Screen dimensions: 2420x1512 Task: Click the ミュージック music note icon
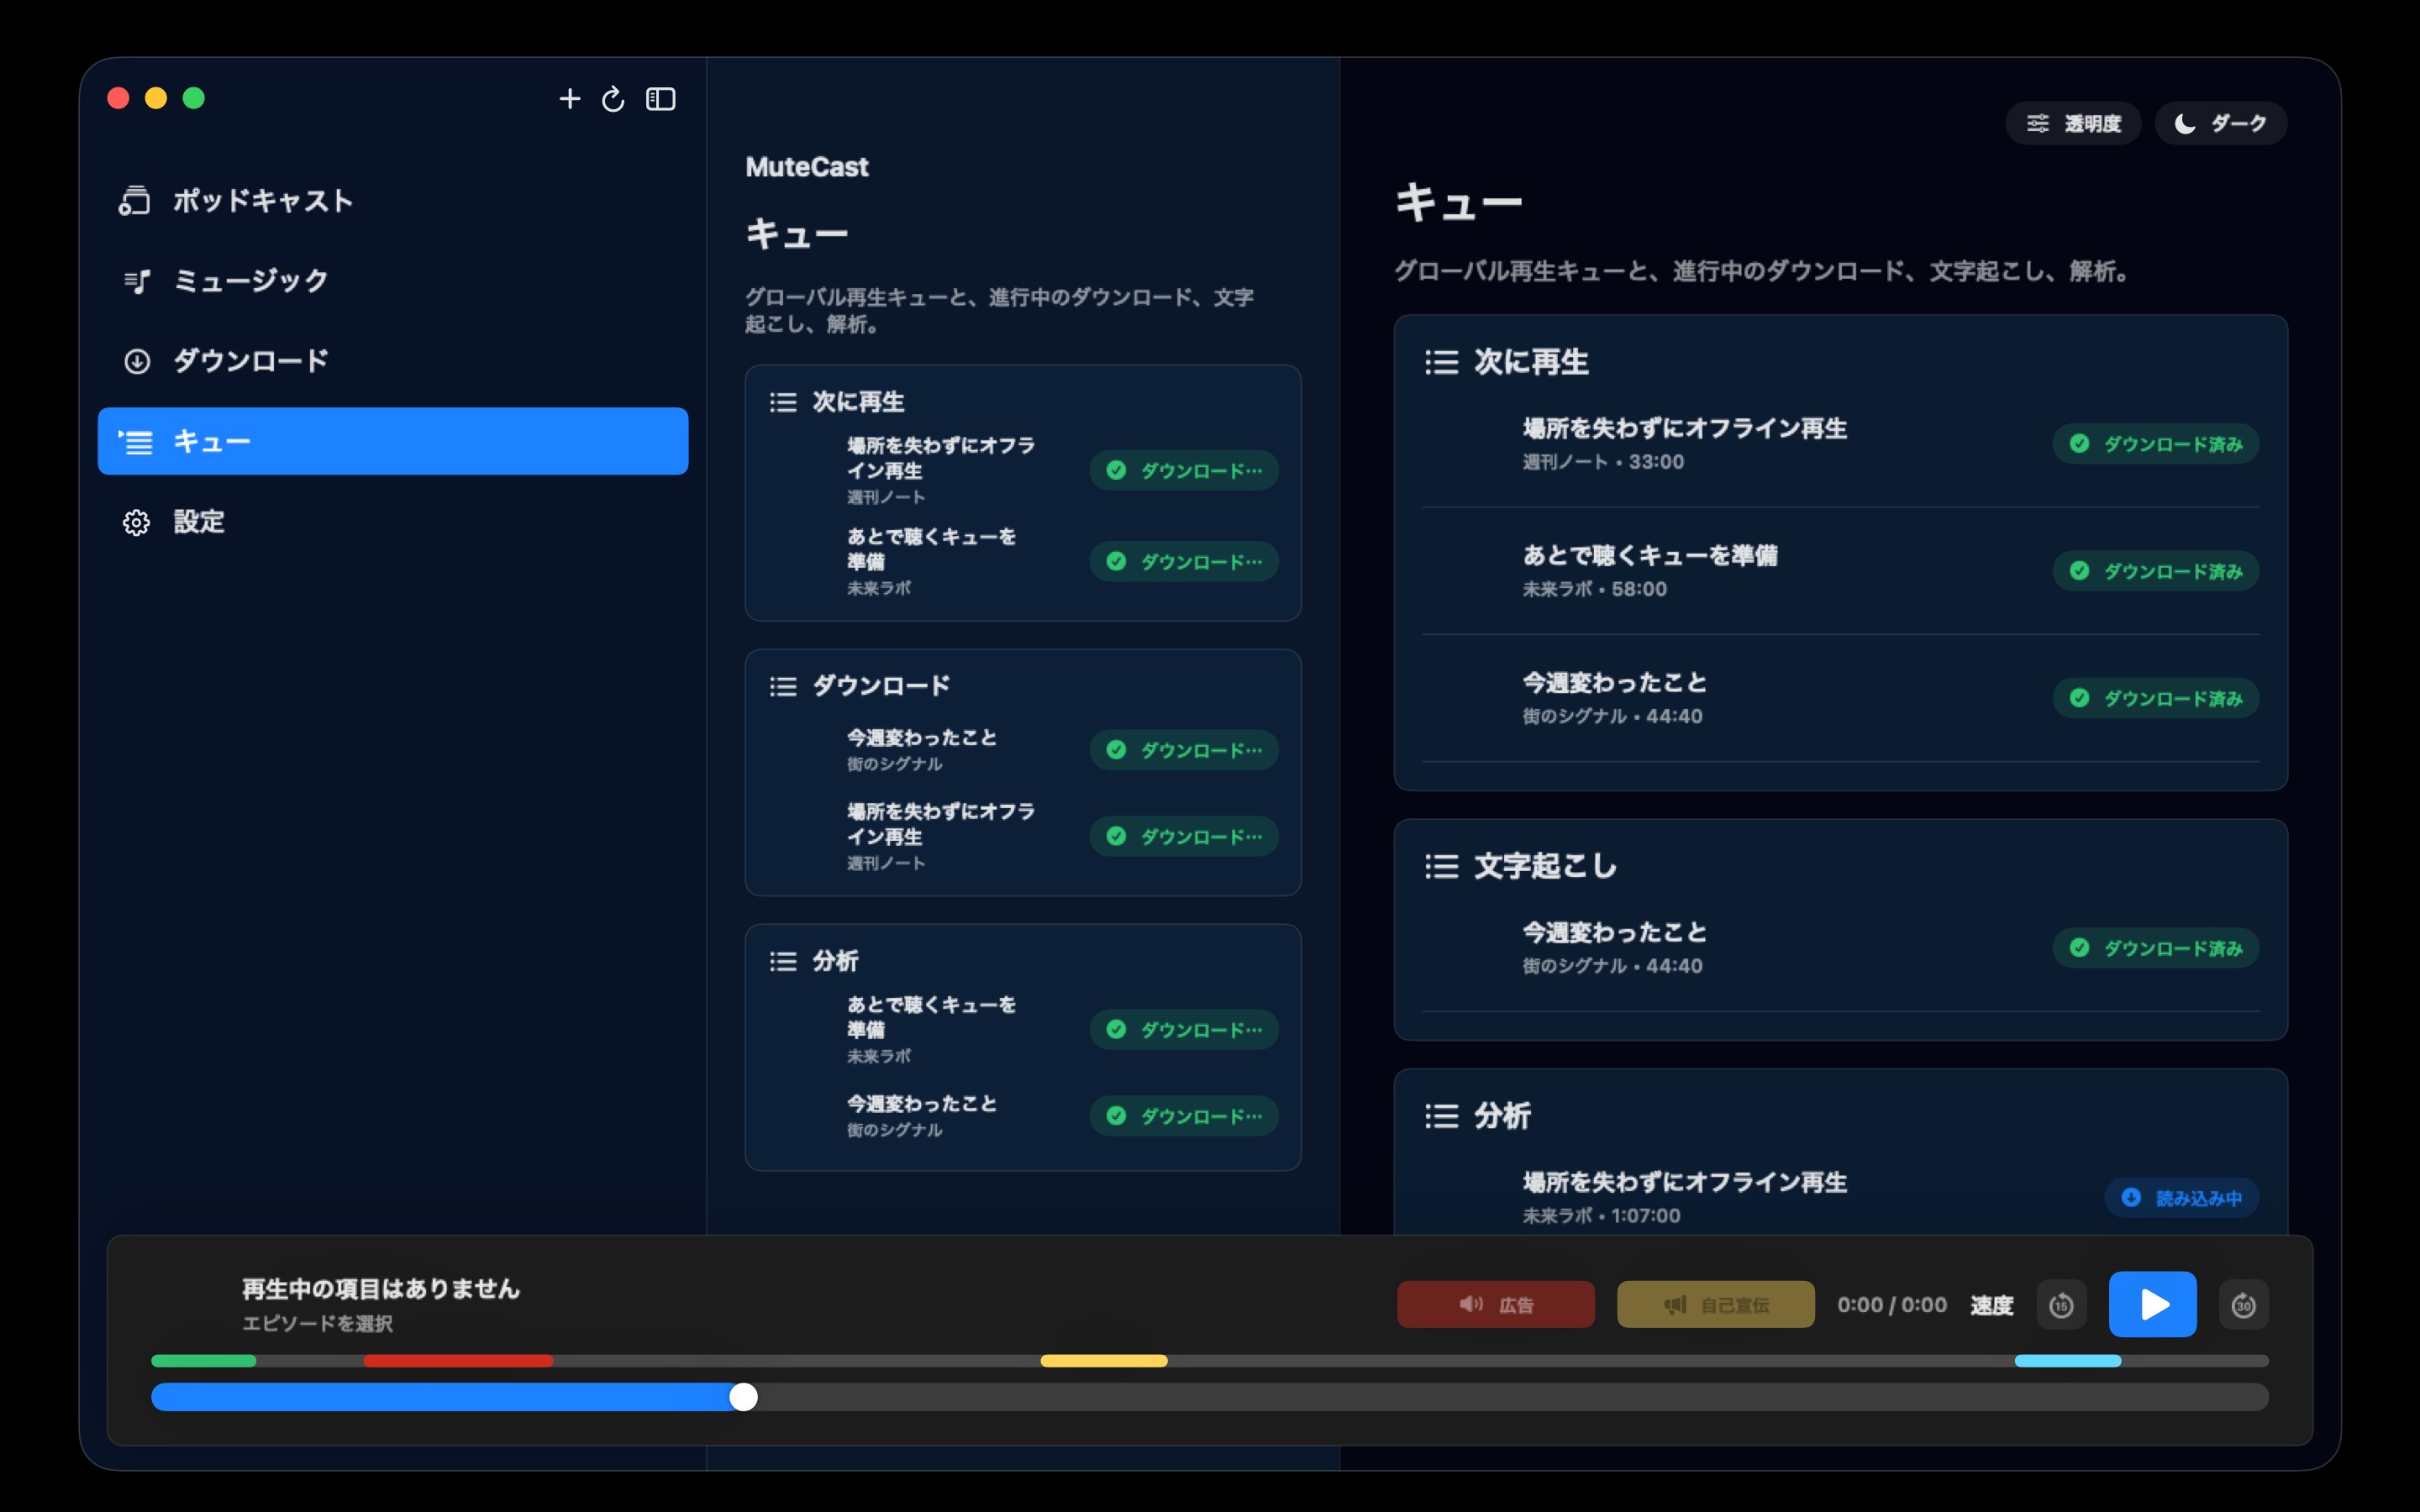tap(137, 281)
